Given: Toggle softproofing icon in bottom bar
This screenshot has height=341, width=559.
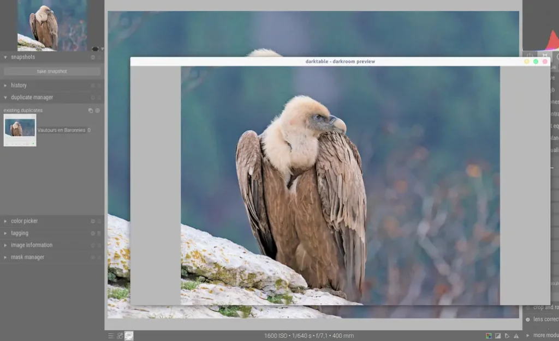Looking at the screenshot, I should [507, 336].
